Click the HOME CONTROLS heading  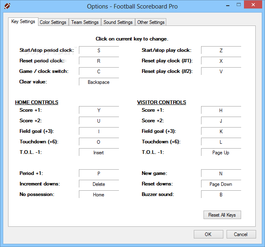(37, 102)
